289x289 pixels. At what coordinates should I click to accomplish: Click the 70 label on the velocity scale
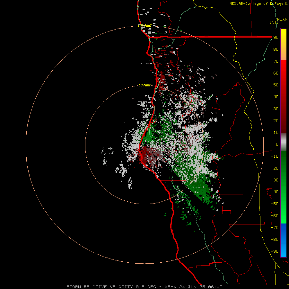[x=276, y=61]
